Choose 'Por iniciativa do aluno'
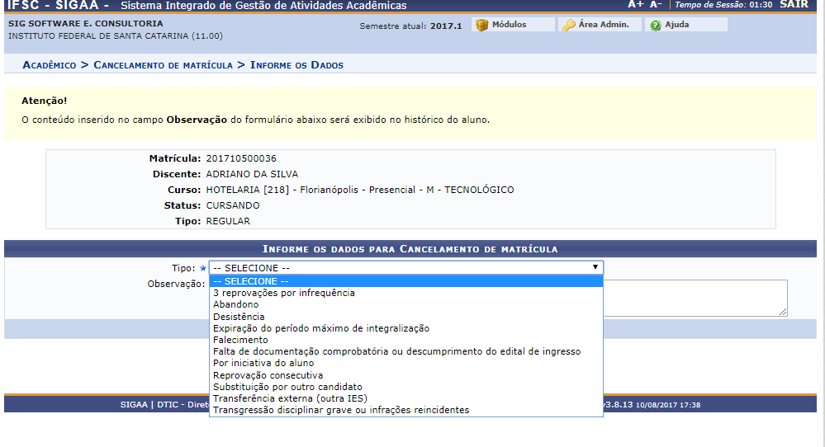Screen dimensions: 825x447 tap(264, 363)
